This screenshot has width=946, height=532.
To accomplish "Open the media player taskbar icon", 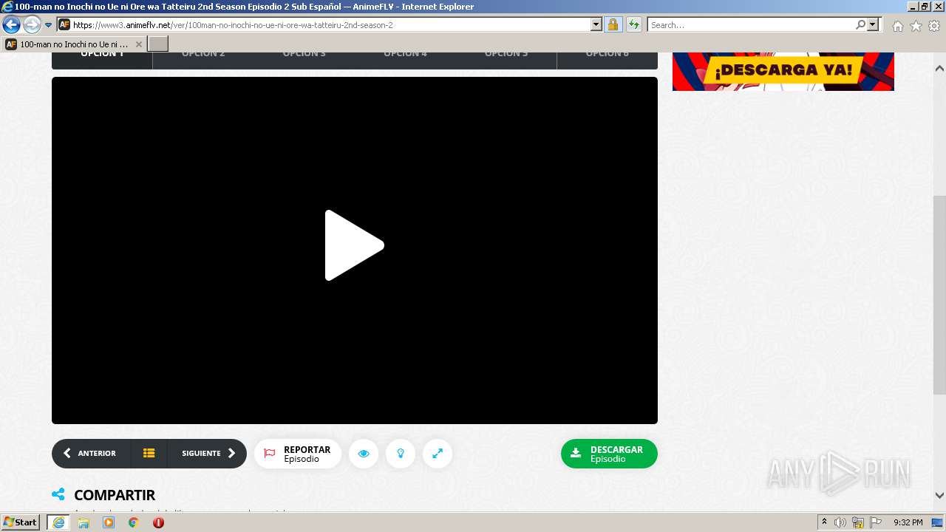I will coord(109,522).
